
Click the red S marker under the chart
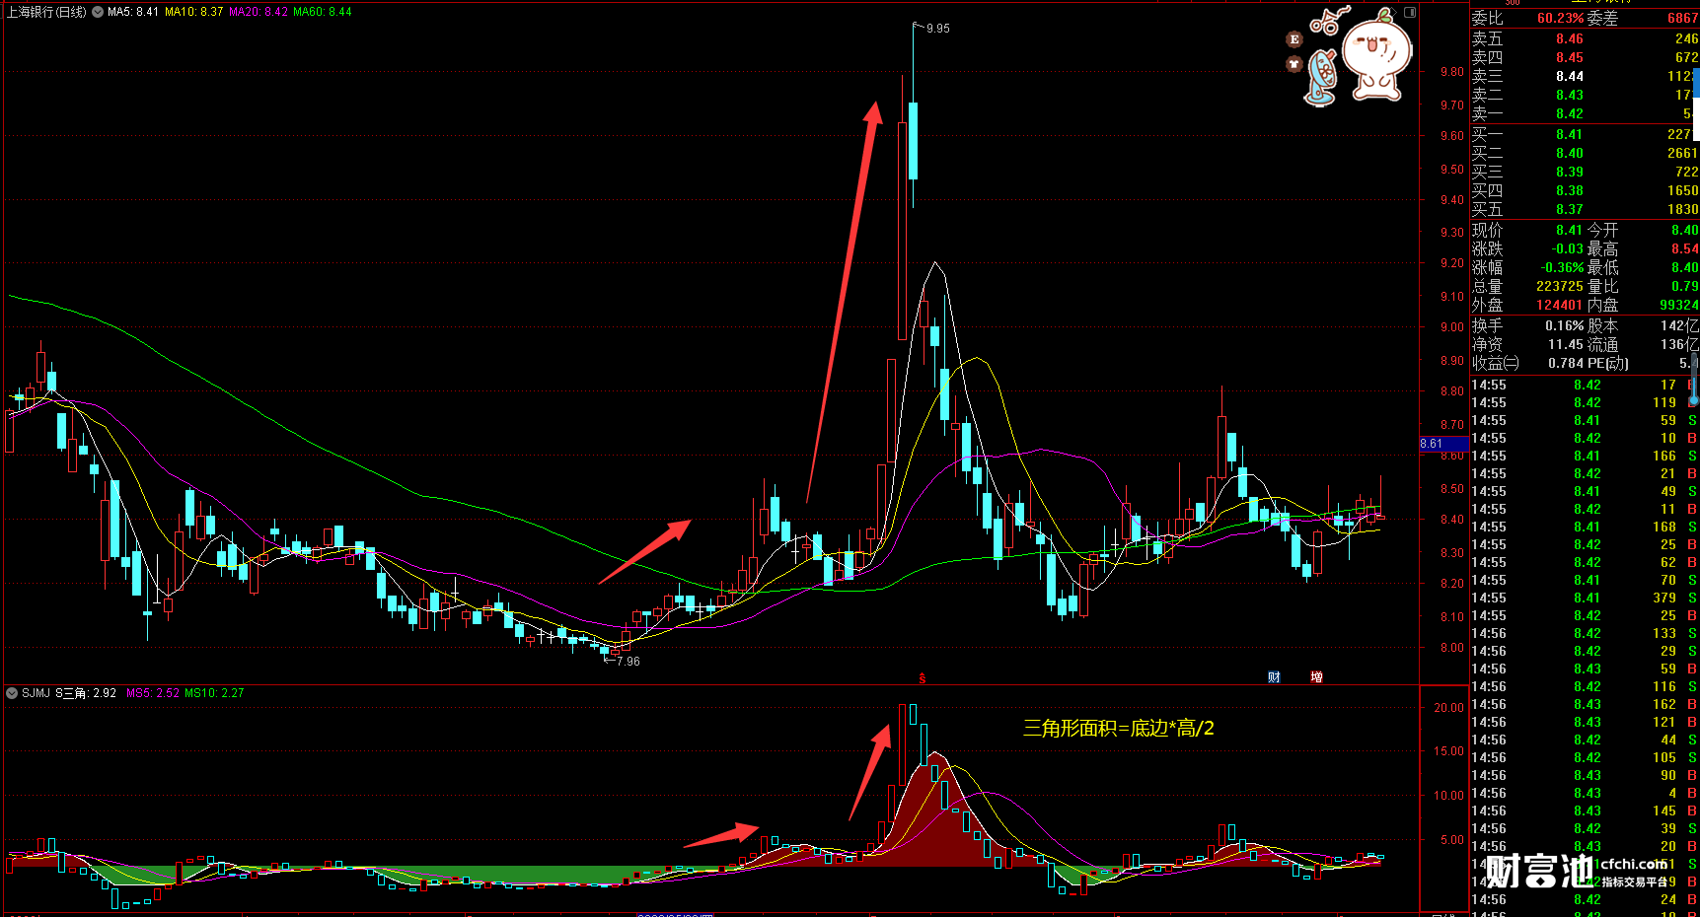tap(923, 678)
